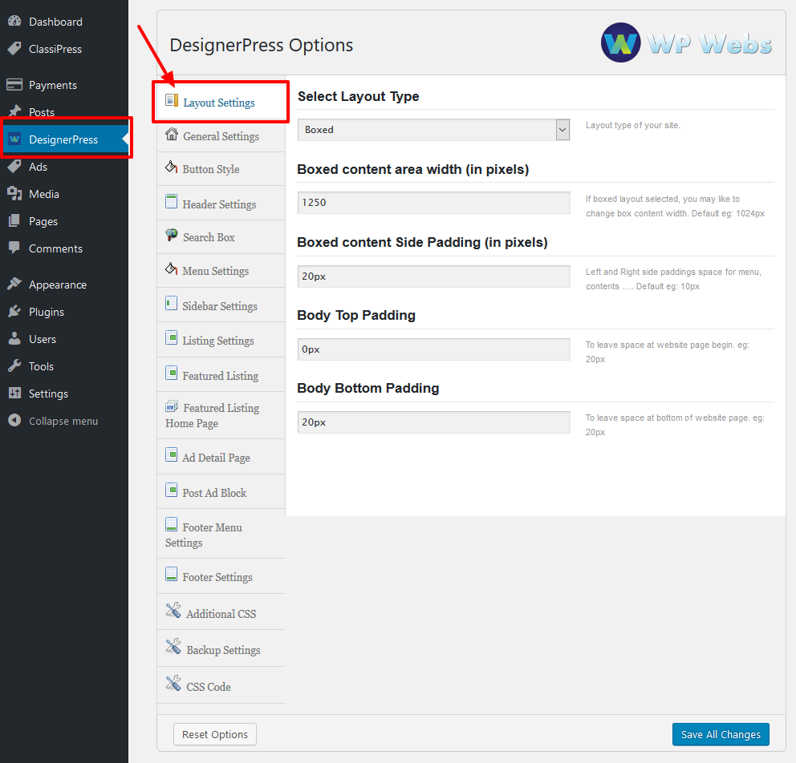Click the Save All Changes button
Screen dimensions: 796x763
721,734
